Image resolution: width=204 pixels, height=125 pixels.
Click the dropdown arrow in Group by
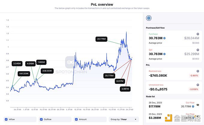point(136,119)
